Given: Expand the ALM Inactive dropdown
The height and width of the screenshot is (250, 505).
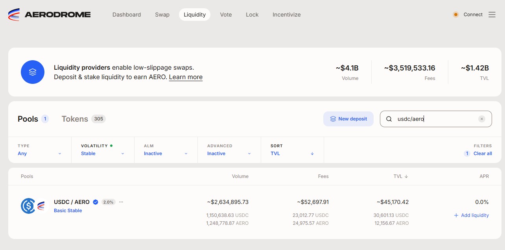Looking at the screenshot, I should (166, 150).
